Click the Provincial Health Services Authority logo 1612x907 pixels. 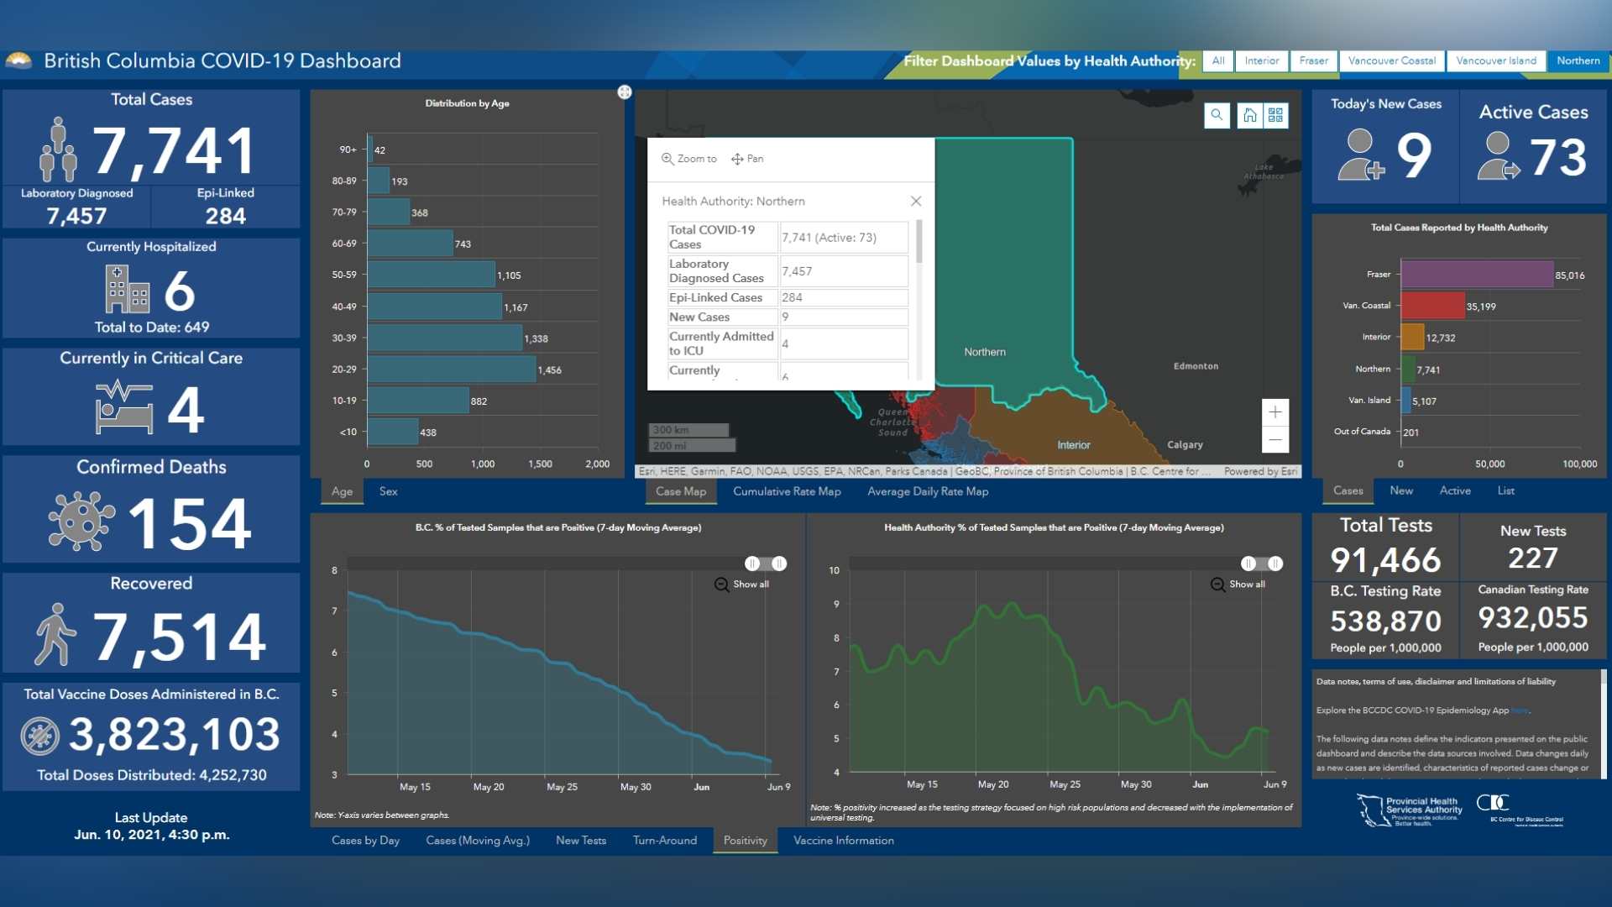pos(1410,810)
